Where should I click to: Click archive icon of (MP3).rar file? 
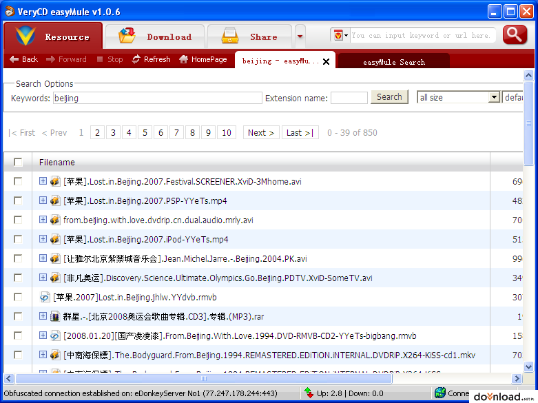[55, 316]
